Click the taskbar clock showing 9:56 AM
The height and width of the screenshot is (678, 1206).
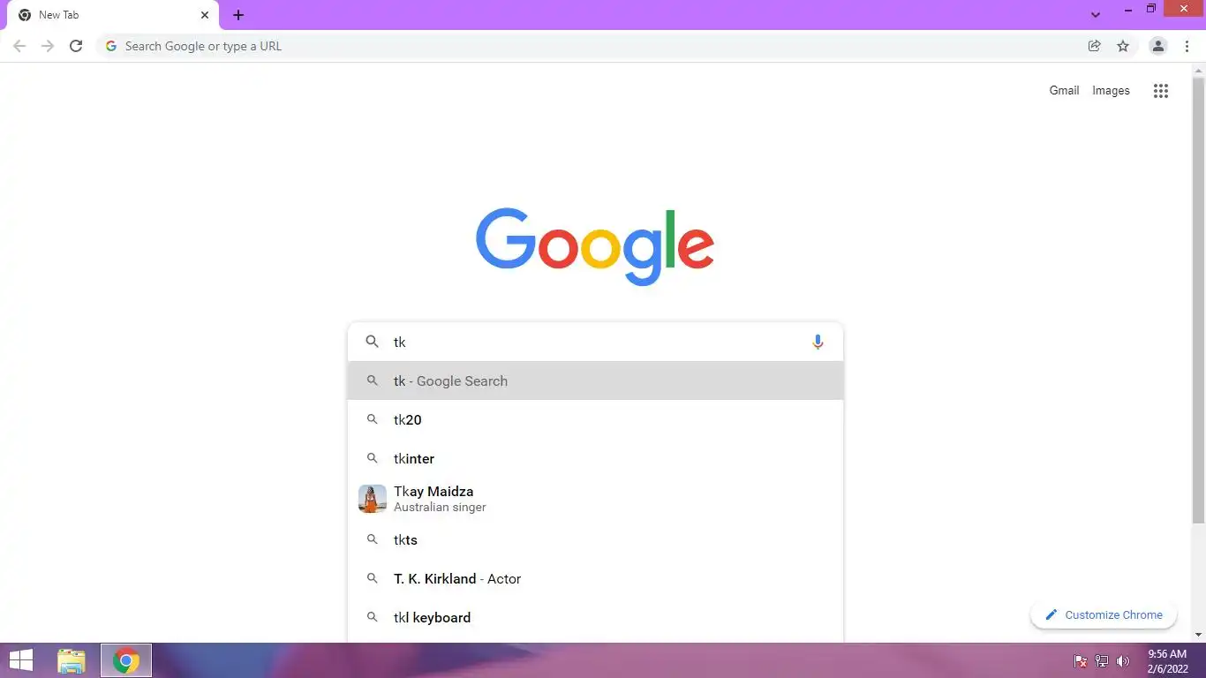1167,660
